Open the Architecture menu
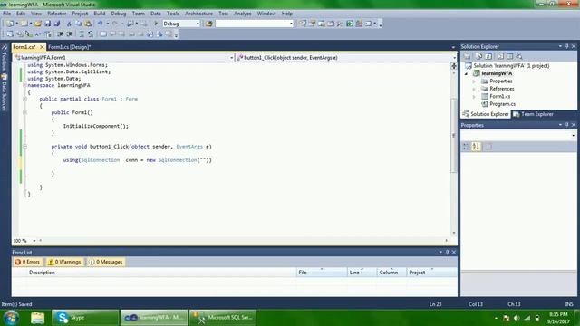The width and height of the screenshot is (580, 326). coord(198,14)
